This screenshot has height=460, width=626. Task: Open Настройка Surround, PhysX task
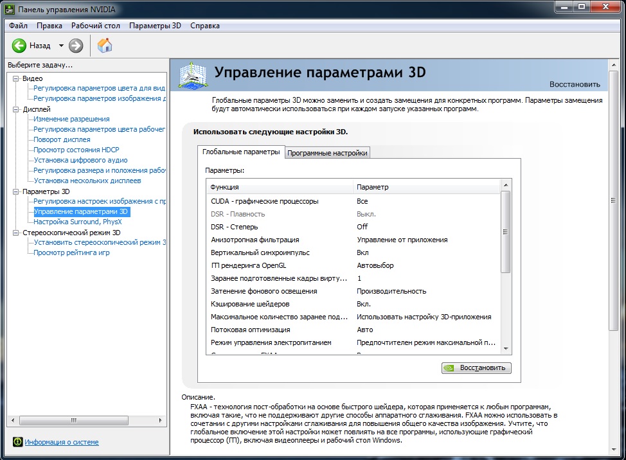[x=78, y=222]
